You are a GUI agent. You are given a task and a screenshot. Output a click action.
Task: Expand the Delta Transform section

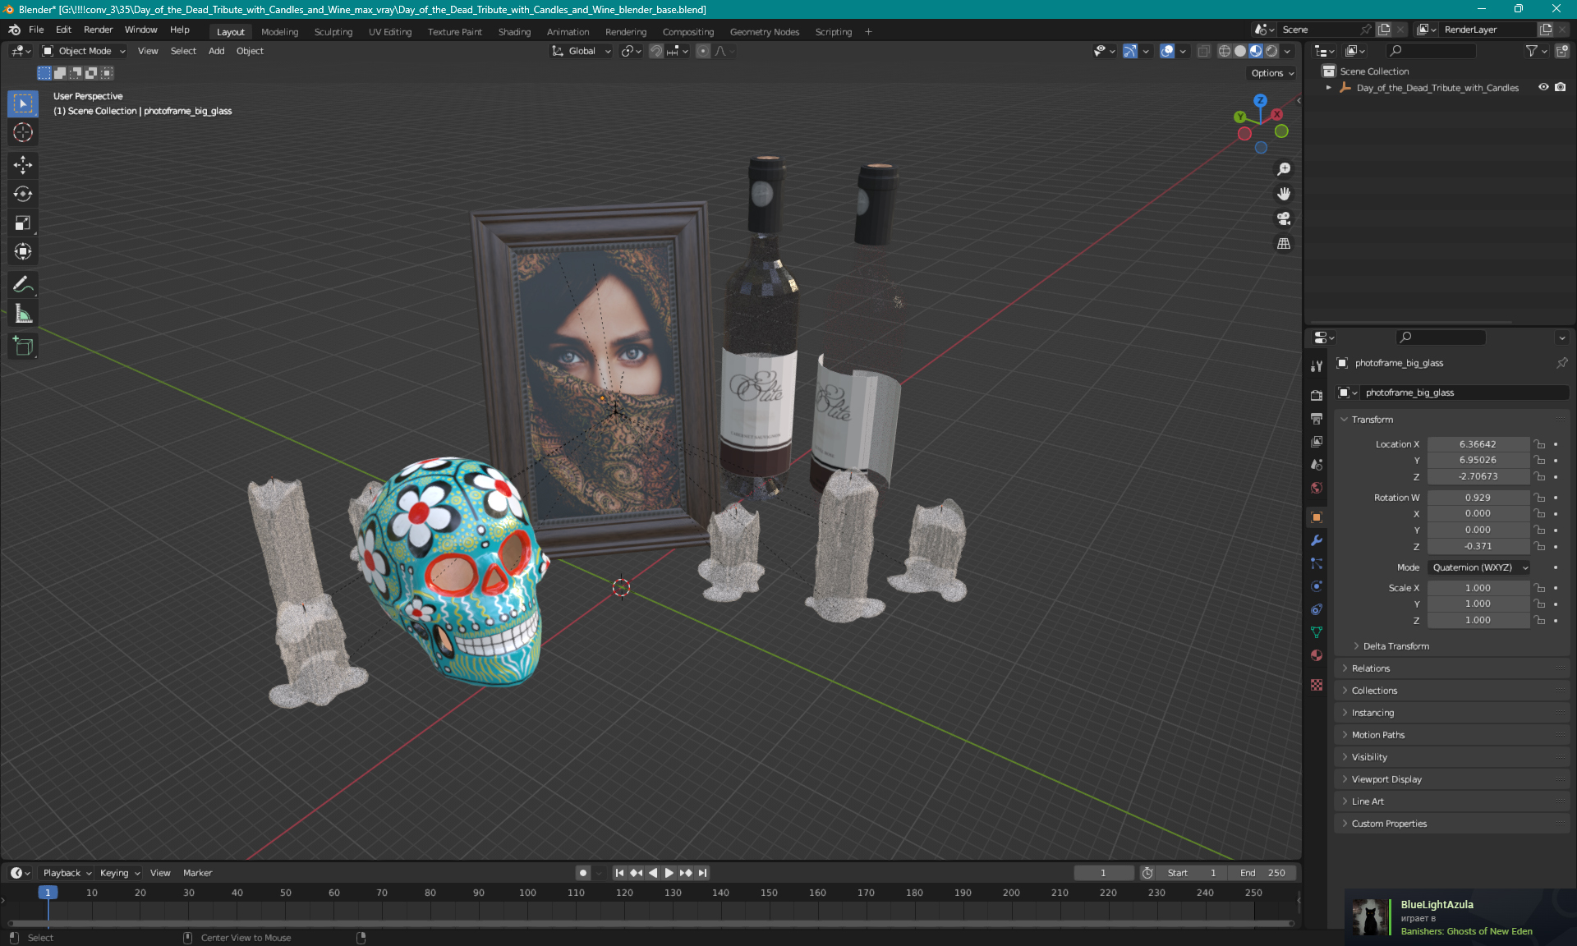1393,645
